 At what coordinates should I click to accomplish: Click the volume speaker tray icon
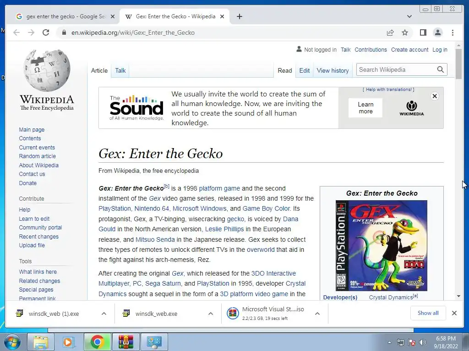[x=423, y=342]
